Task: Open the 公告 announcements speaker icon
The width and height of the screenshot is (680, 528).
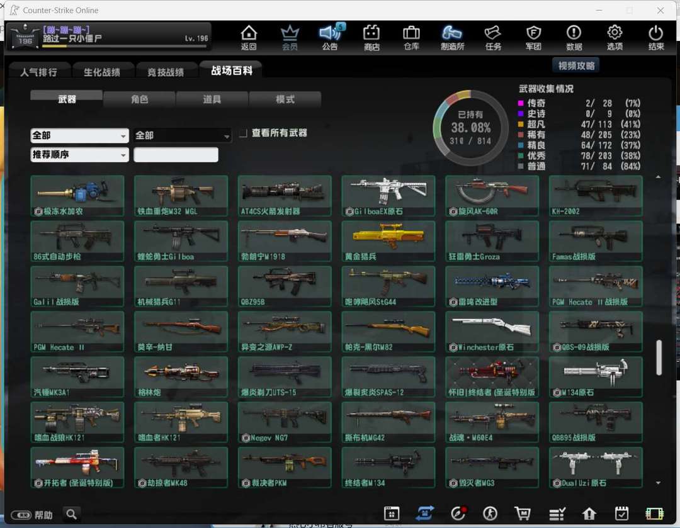Action: click(x=331, y=37)
